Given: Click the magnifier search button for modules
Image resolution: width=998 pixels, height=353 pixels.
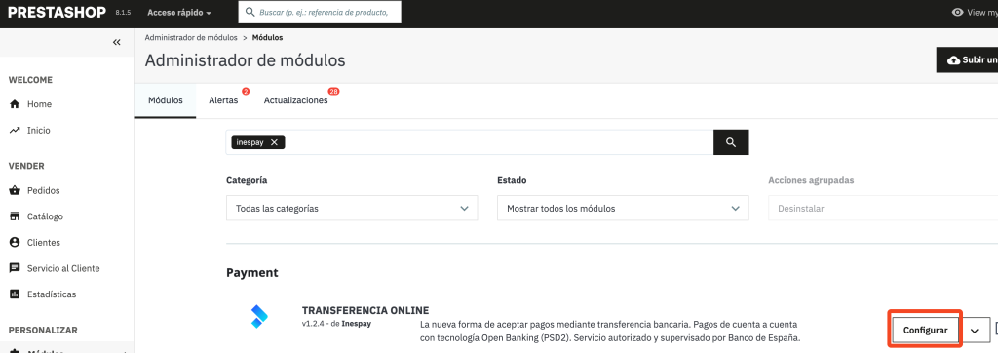Looking at the screenshot, I should 731,142.
